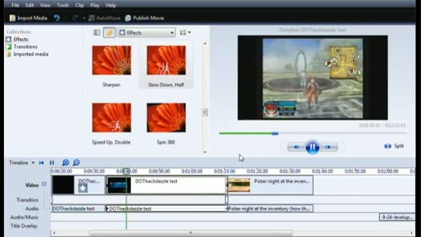Open the Help menu
This screenshot has width=421, height=237.
point(111,5)
